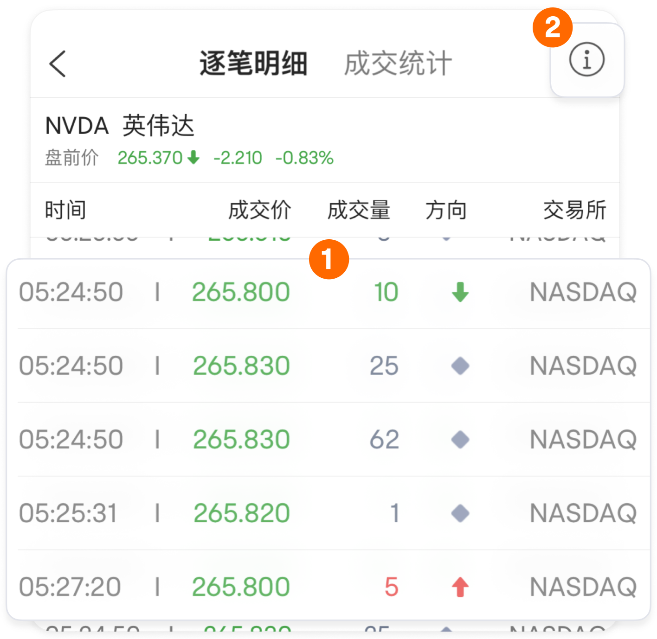Viewport: 657px width, 639px height.
Task: Click the 时间 column header
Action: click(x=65, y=210)
